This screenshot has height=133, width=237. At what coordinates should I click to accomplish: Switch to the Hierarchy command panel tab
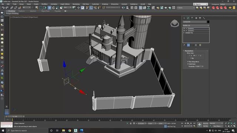coord(192,18)
